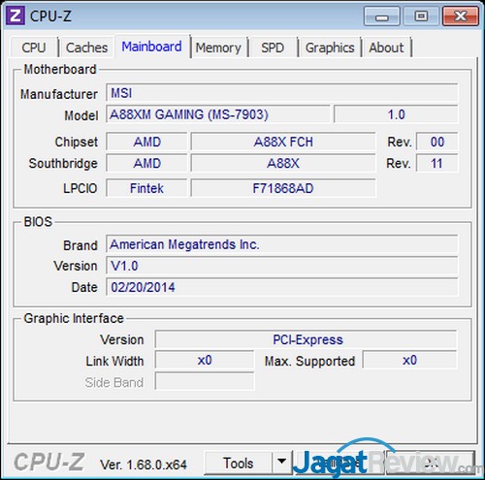Click the model revision field 1.0
This screenshot has width=485, height=480.
click(x=396, y=114)
